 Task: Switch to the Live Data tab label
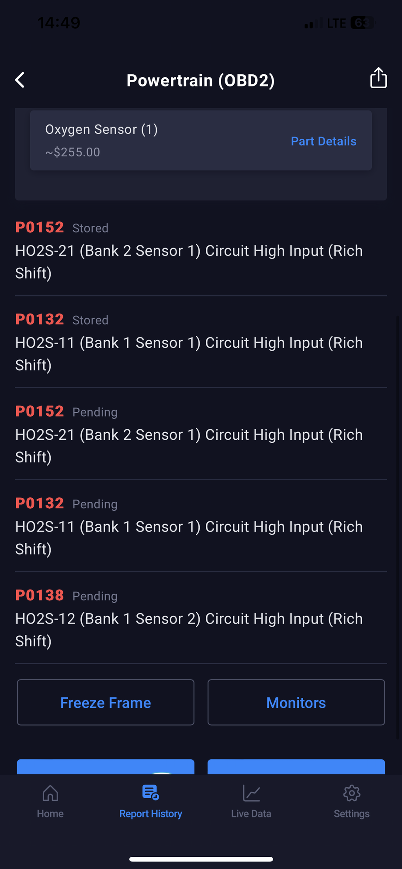[x=251, y=814]
